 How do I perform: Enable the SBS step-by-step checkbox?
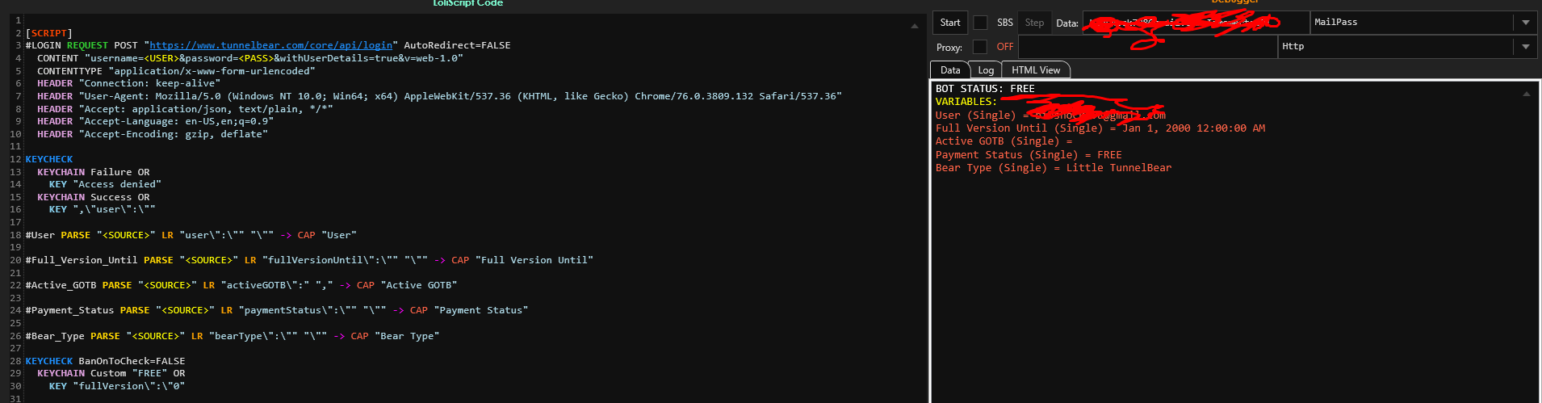(x=980, y=23)
